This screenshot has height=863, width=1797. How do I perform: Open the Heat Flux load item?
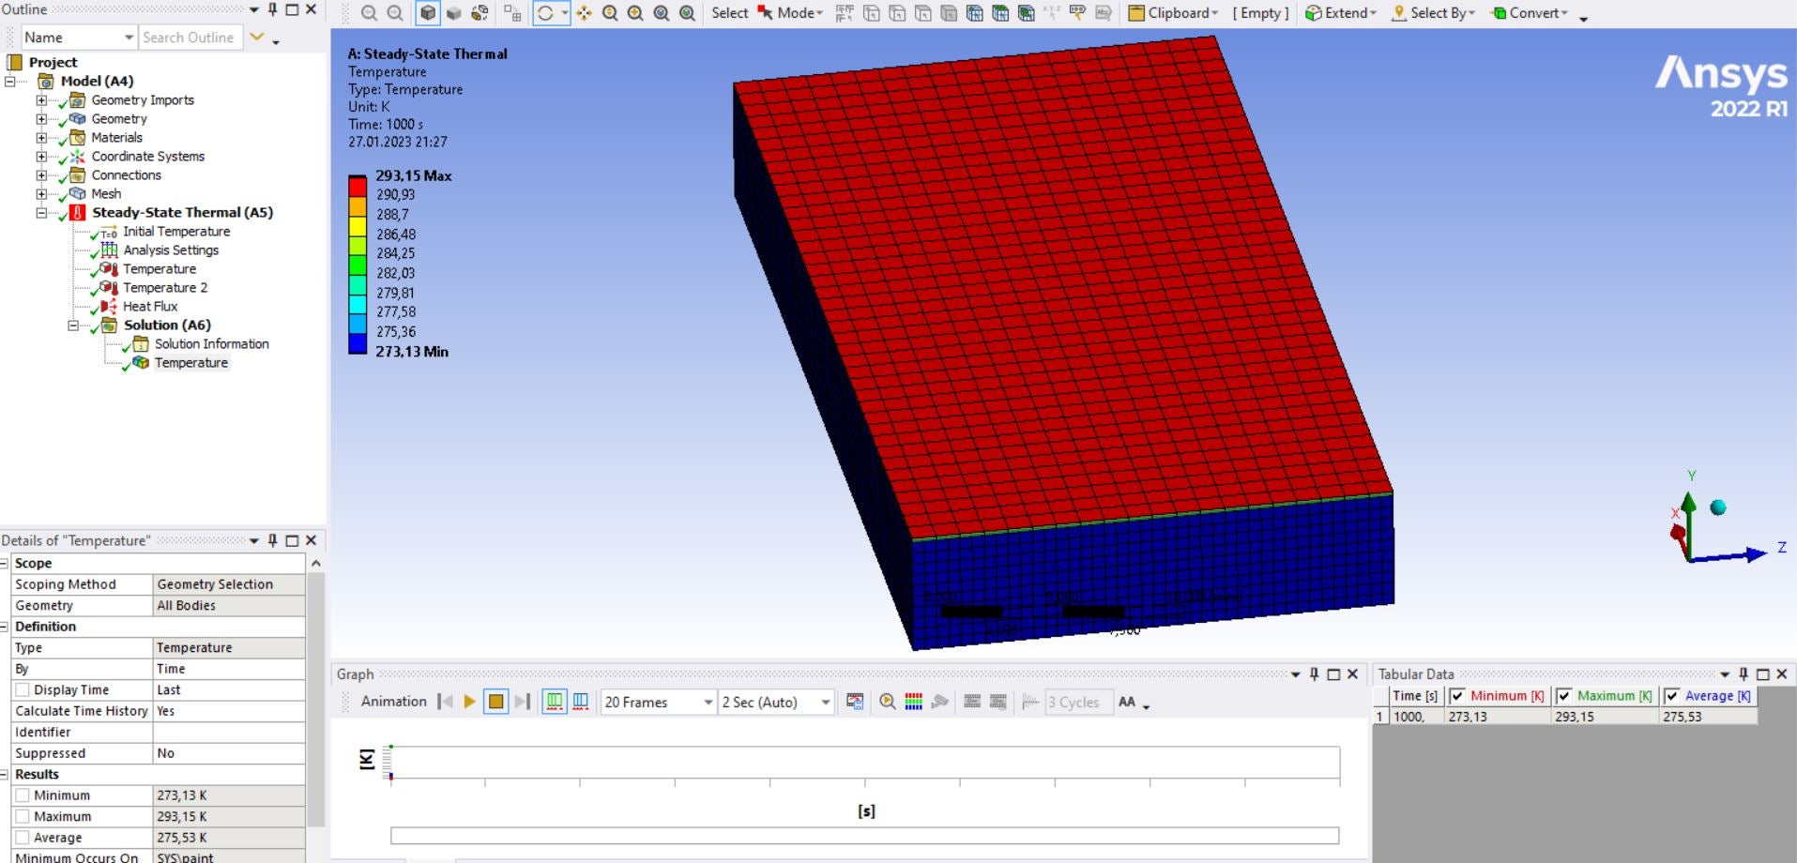(149, 307)
